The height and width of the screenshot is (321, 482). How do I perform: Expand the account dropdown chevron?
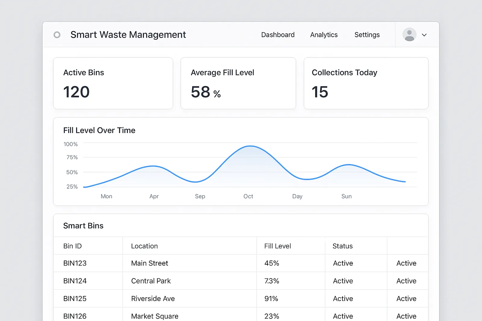click(424, 35)
